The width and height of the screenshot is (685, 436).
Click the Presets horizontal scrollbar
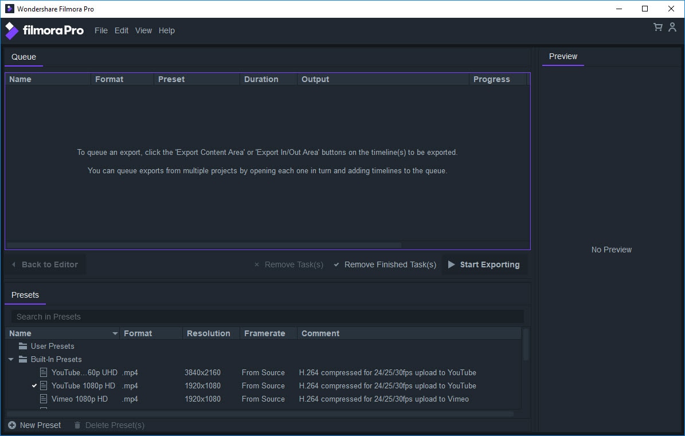[x=260, y=414]
